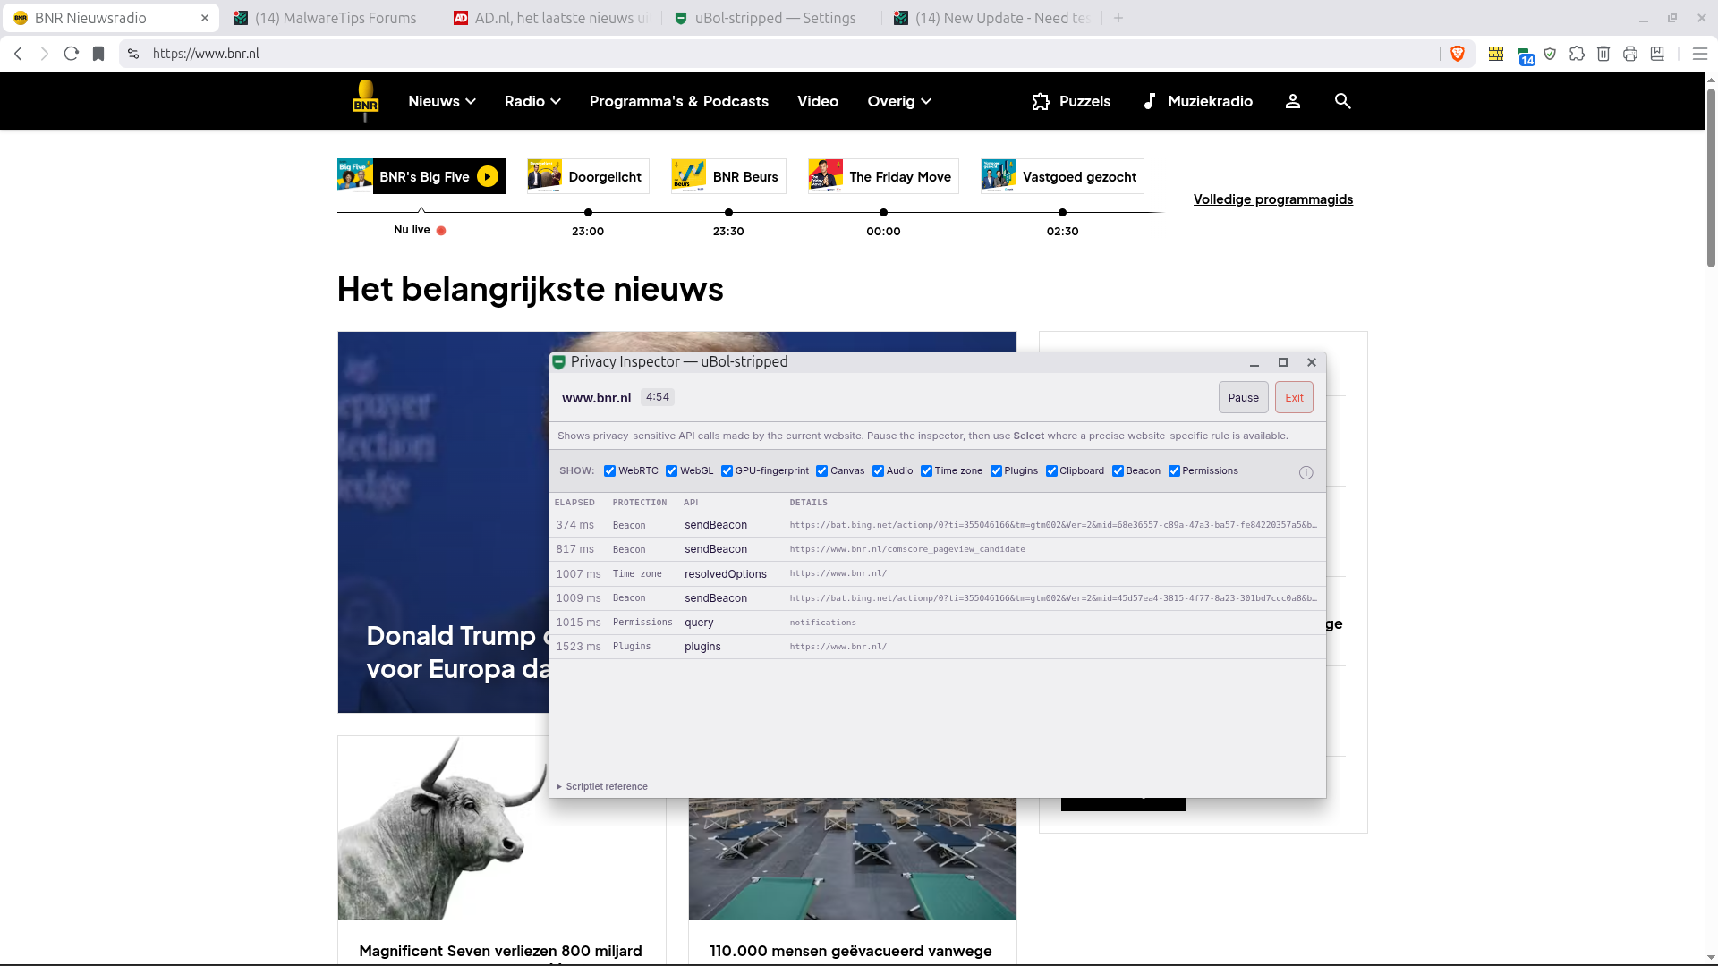Select the 1523 ms plugins row
The image size is (1718, 966).
[x=937, y=647]
